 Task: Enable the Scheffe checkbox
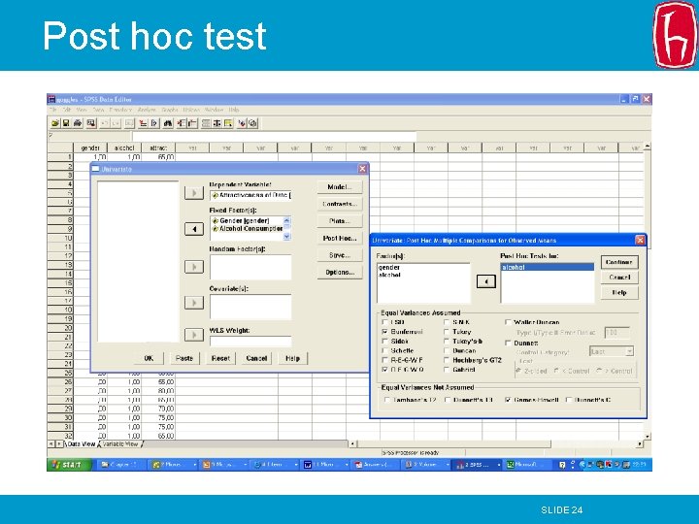click(384, 350)
